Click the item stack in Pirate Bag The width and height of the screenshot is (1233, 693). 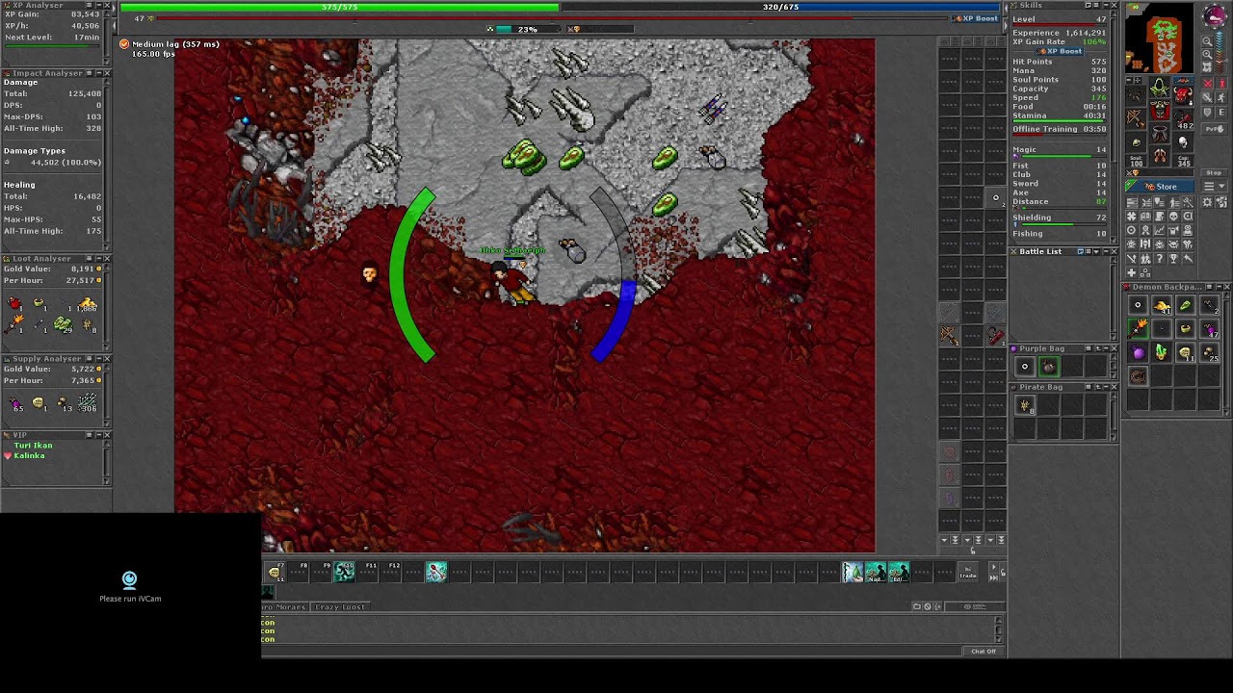coord(1025,404)
